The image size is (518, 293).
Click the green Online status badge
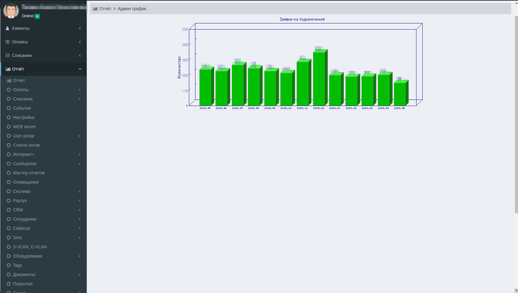click(x=37, y=16)
